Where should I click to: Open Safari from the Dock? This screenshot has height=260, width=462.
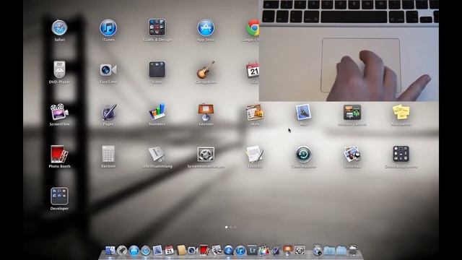tap(146, 251)
